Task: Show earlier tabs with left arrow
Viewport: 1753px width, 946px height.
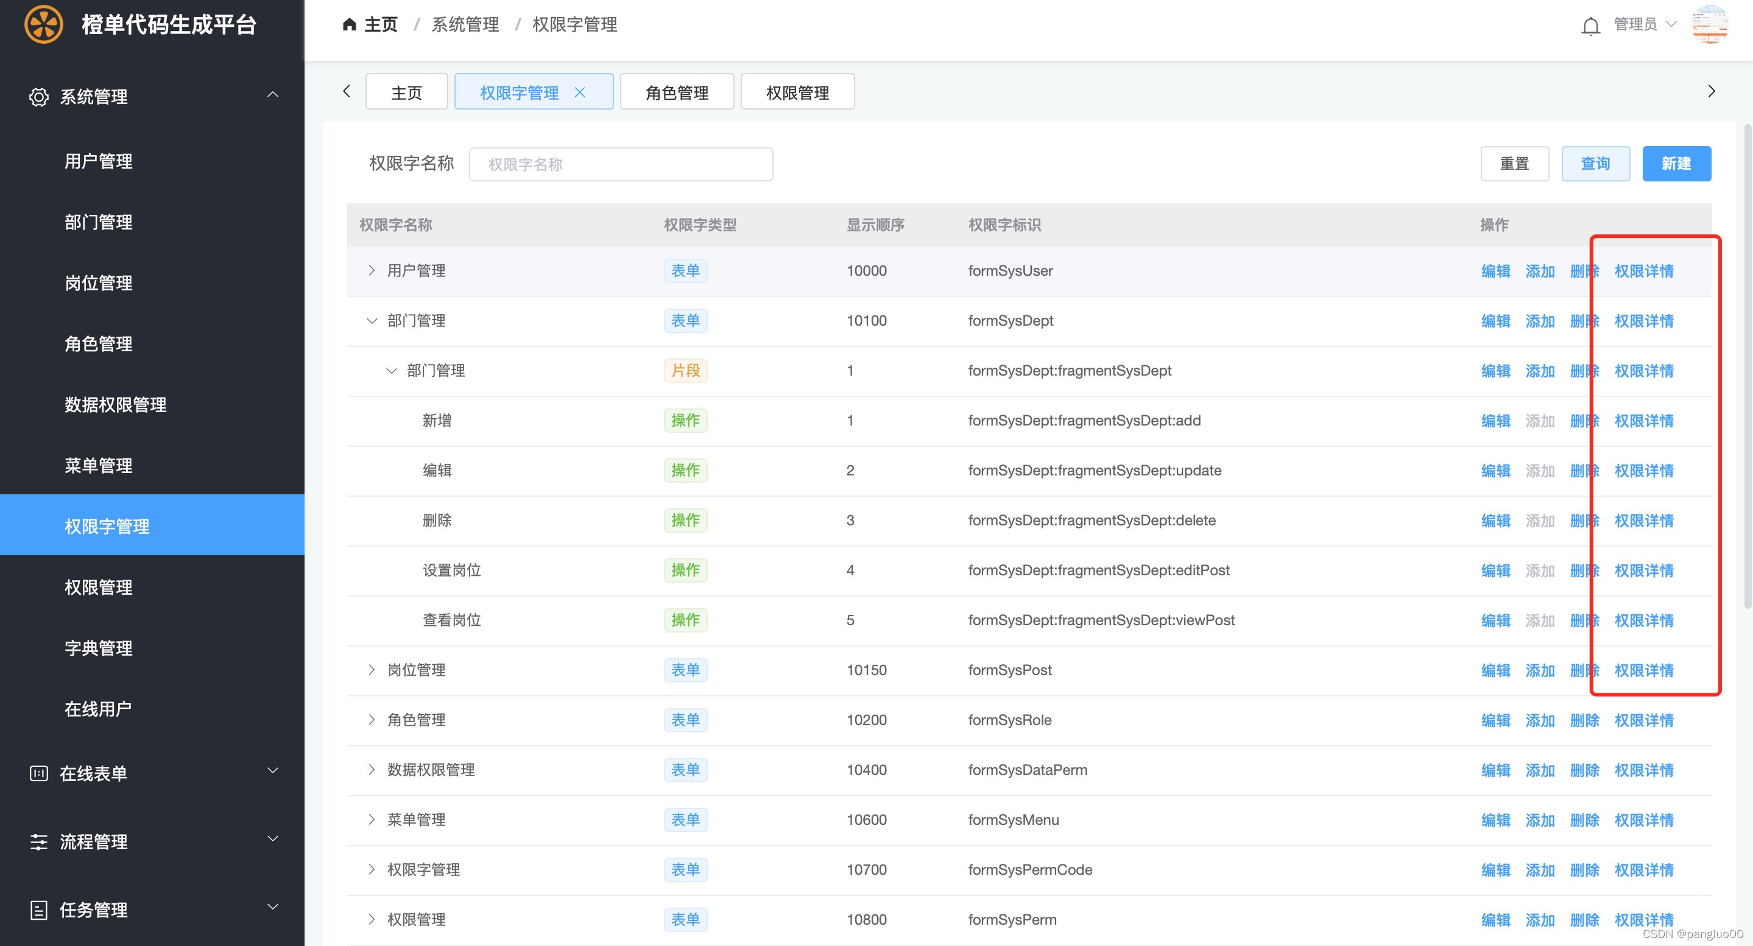Action: [x=347, y=91]
